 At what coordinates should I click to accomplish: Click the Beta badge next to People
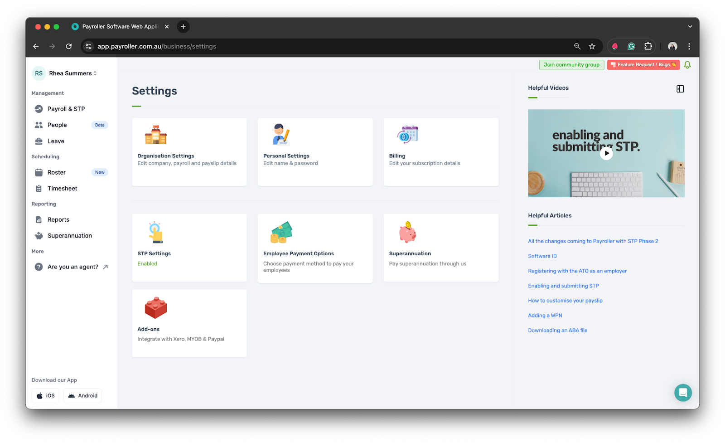click(100, 125)
